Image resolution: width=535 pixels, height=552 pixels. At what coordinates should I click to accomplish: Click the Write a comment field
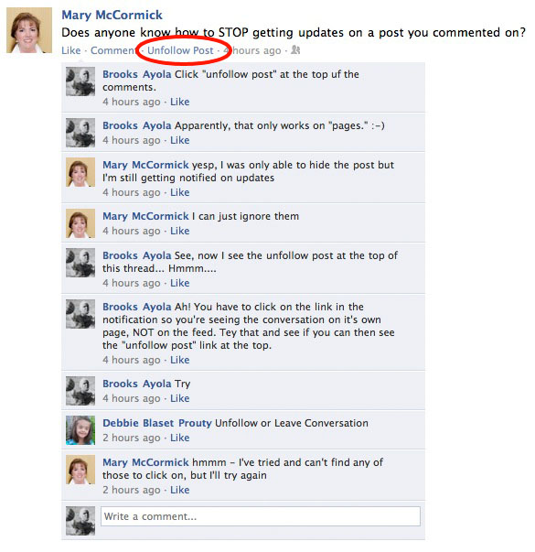click(261, 516)
